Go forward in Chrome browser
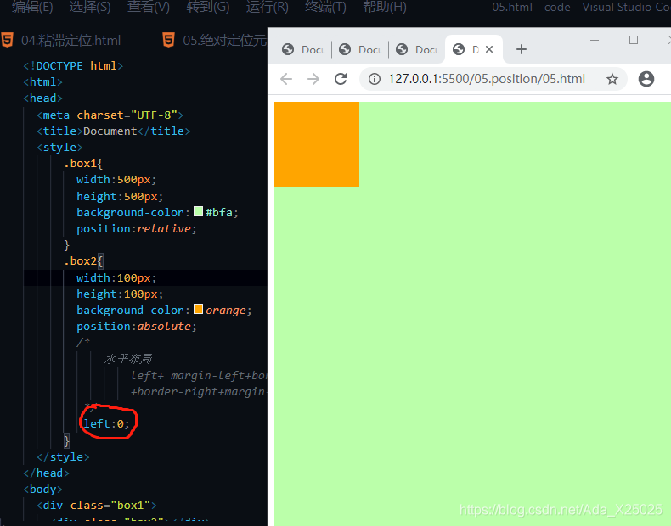The width and height of the screenshot is (671, 526). (x=313, y=79)
